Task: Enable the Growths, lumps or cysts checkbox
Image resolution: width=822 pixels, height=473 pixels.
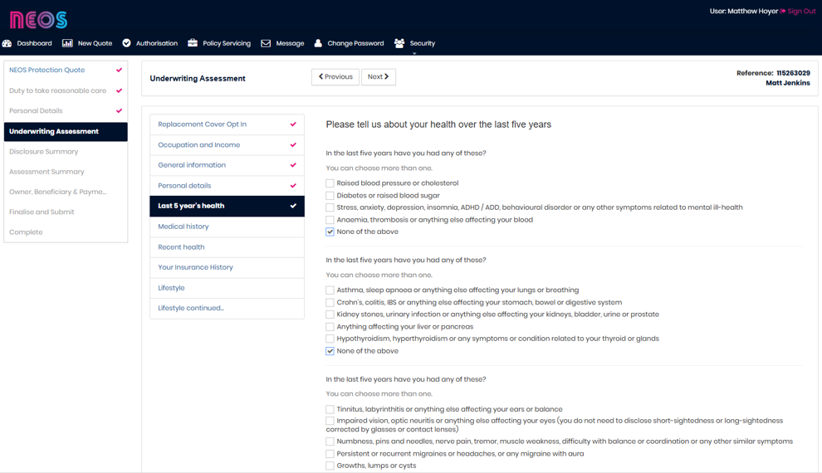Action: click(x=330, y=466)
